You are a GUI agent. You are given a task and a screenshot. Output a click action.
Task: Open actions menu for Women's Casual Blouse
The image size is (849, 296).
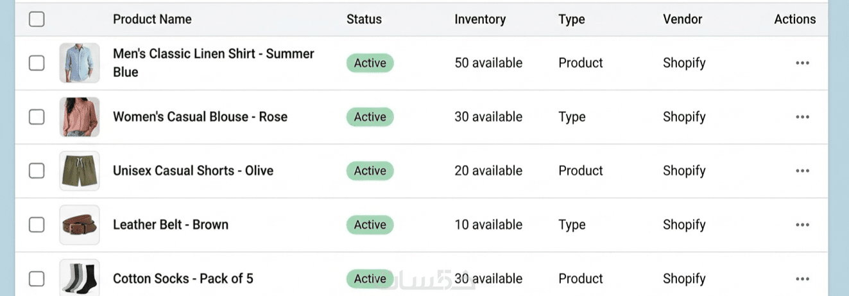(802, 117)
